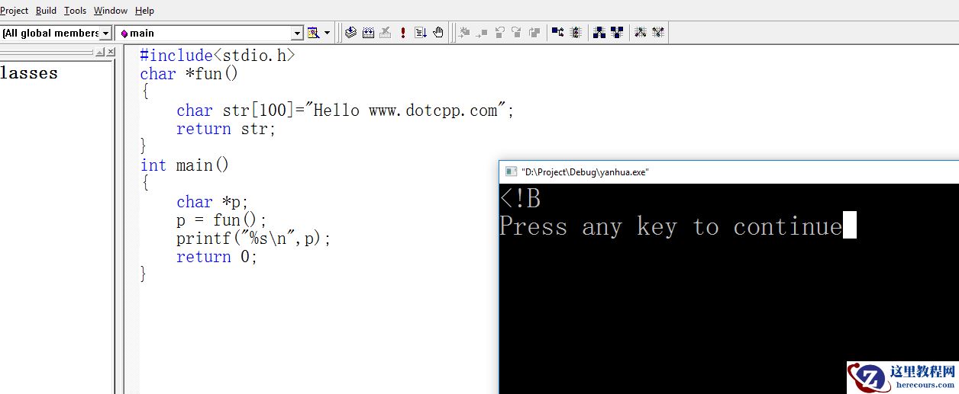Click the str[100] array declaration line
Screen dimensions: 959x394
point(345,111)
